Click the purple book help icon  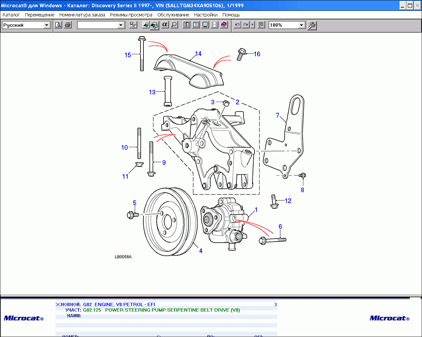[x=224, y=25]
